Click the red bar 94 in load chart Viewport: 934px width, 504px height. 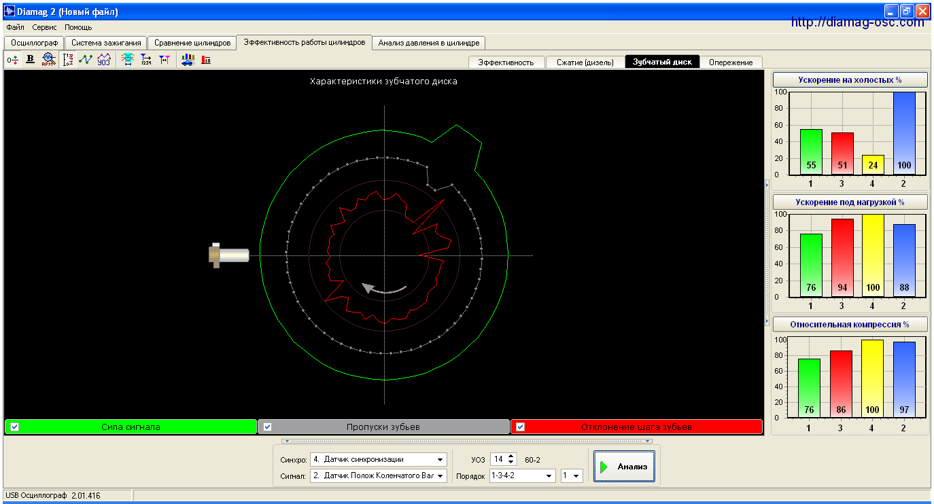(x=842, y=258)
